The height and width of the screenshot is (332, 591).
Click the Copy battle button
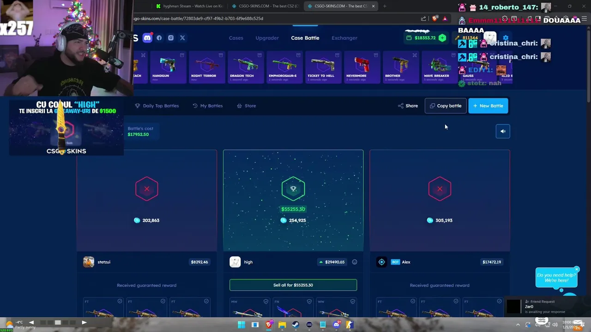(446, 106)
